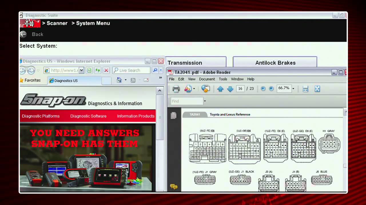Open the Diagnostic Platforms link
The height and width of the screenshot is (205, 366).
[41, 116]
